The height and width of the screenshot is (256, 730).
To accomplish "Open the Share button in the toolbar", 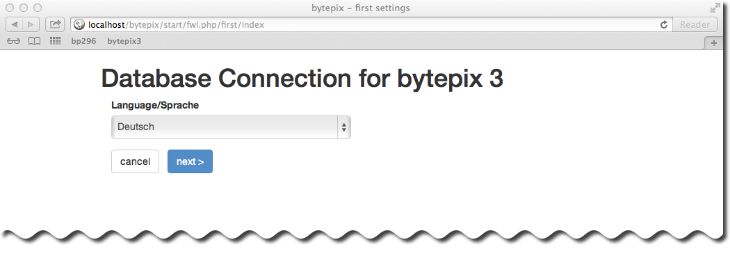I will click(55, 24).
